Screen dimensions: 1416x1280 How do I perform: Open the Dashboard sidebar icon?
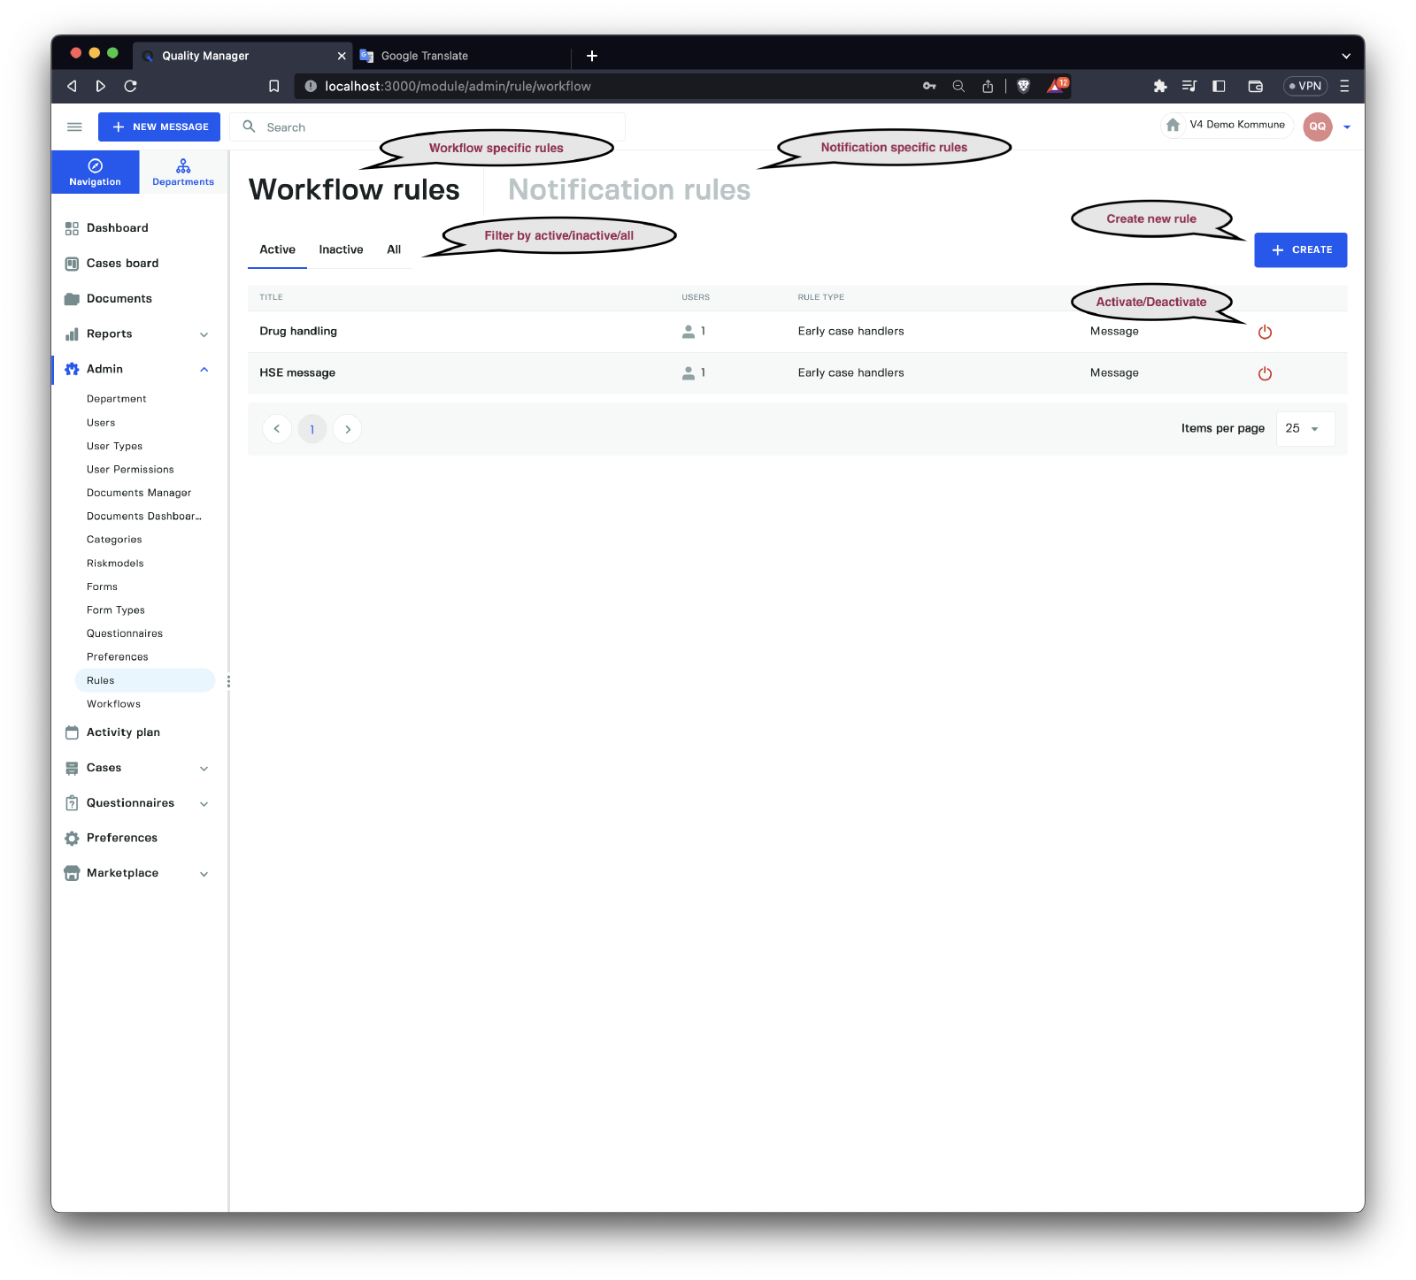[72, 228]
